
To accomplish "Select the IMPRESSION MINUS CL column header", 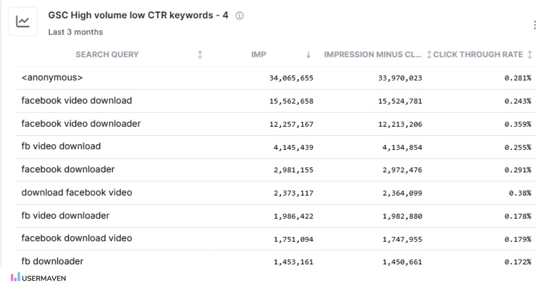I will (373, 54).
